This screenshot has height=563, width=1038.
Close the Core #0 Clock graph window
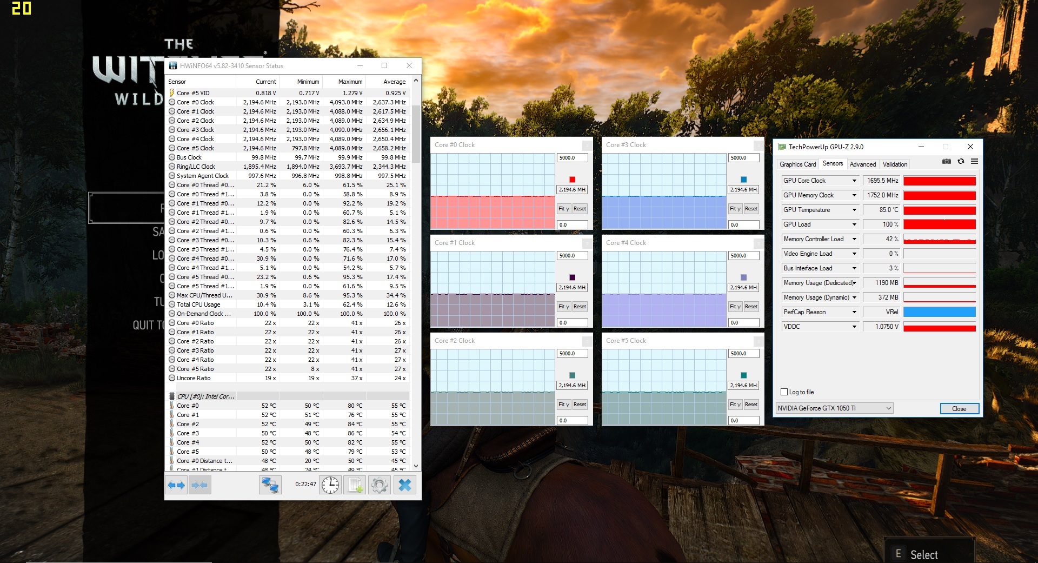click(587, 145)
